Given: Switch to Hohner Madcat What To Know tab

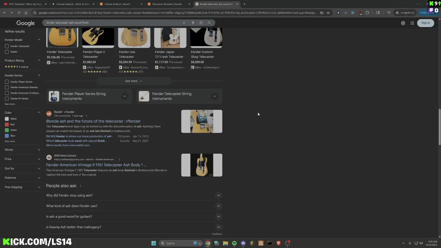Looking at the screenshot, I should [x=73, y=4].
